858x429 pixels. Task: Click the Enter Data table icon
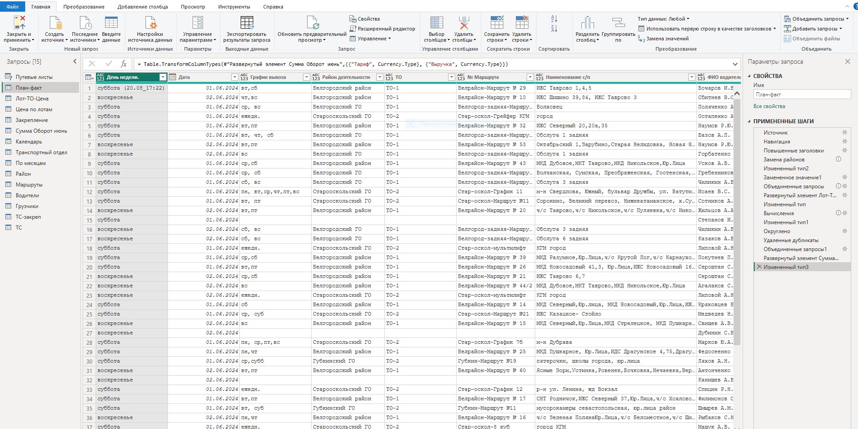pos(111,22)
